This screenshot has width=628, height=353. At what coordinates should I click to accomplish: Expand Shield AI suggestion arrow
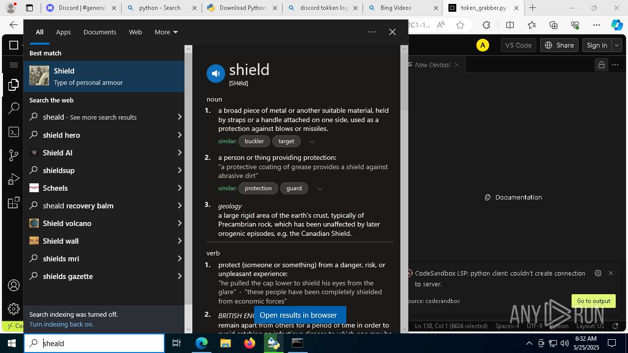tap(180, 152)
